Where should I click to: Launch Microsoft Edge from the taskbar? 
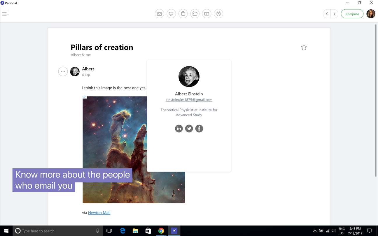pos(123,231)
